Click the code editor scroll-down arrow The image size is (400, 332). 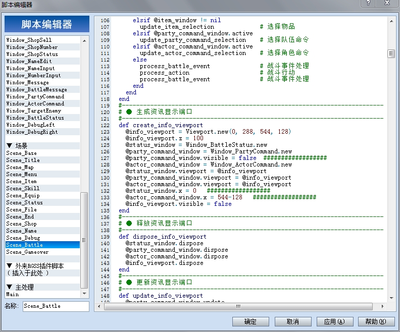point(391,298)
